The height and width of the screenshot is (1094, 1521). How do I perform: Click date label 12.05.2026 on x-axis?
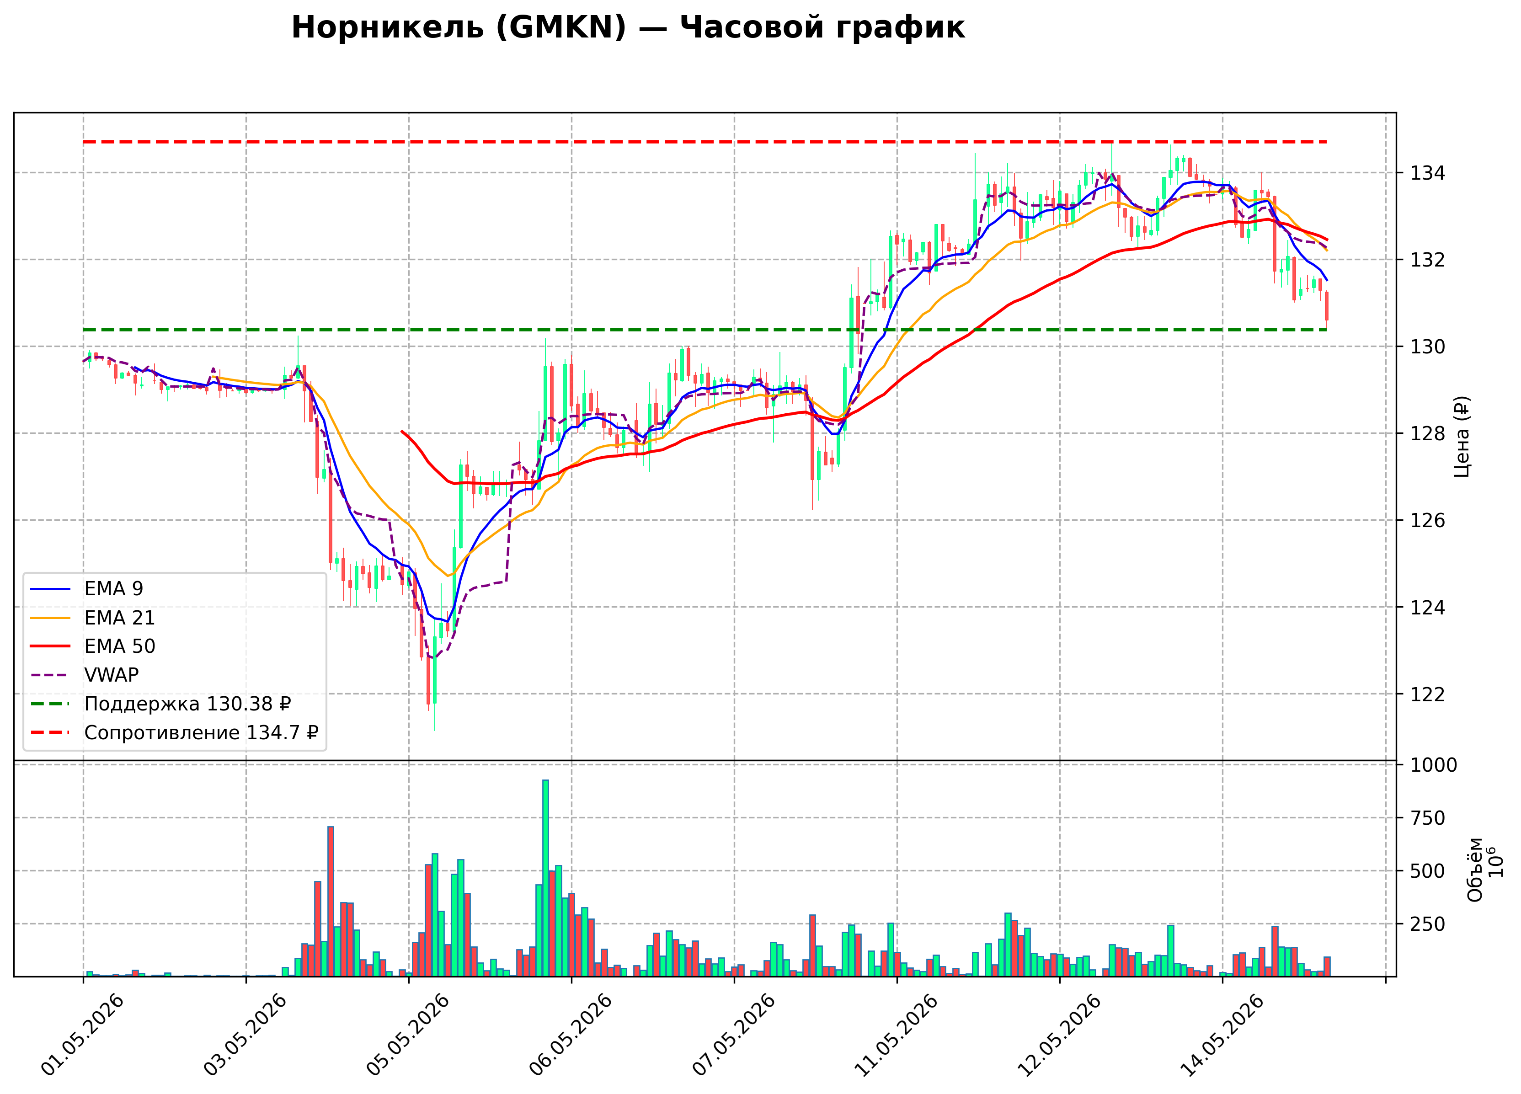(1059, 1035)
